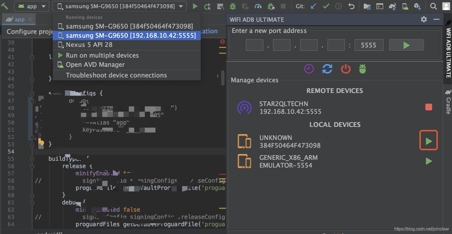Screen dimensions: 452x234
Task: Collapse code fold at line 47
Action: (x=32, y=101)
